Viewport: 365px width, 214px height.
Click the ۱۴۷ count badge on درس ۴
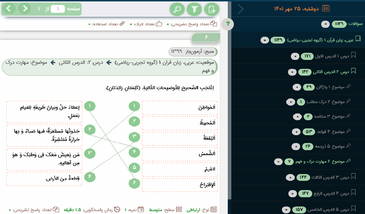305,193
